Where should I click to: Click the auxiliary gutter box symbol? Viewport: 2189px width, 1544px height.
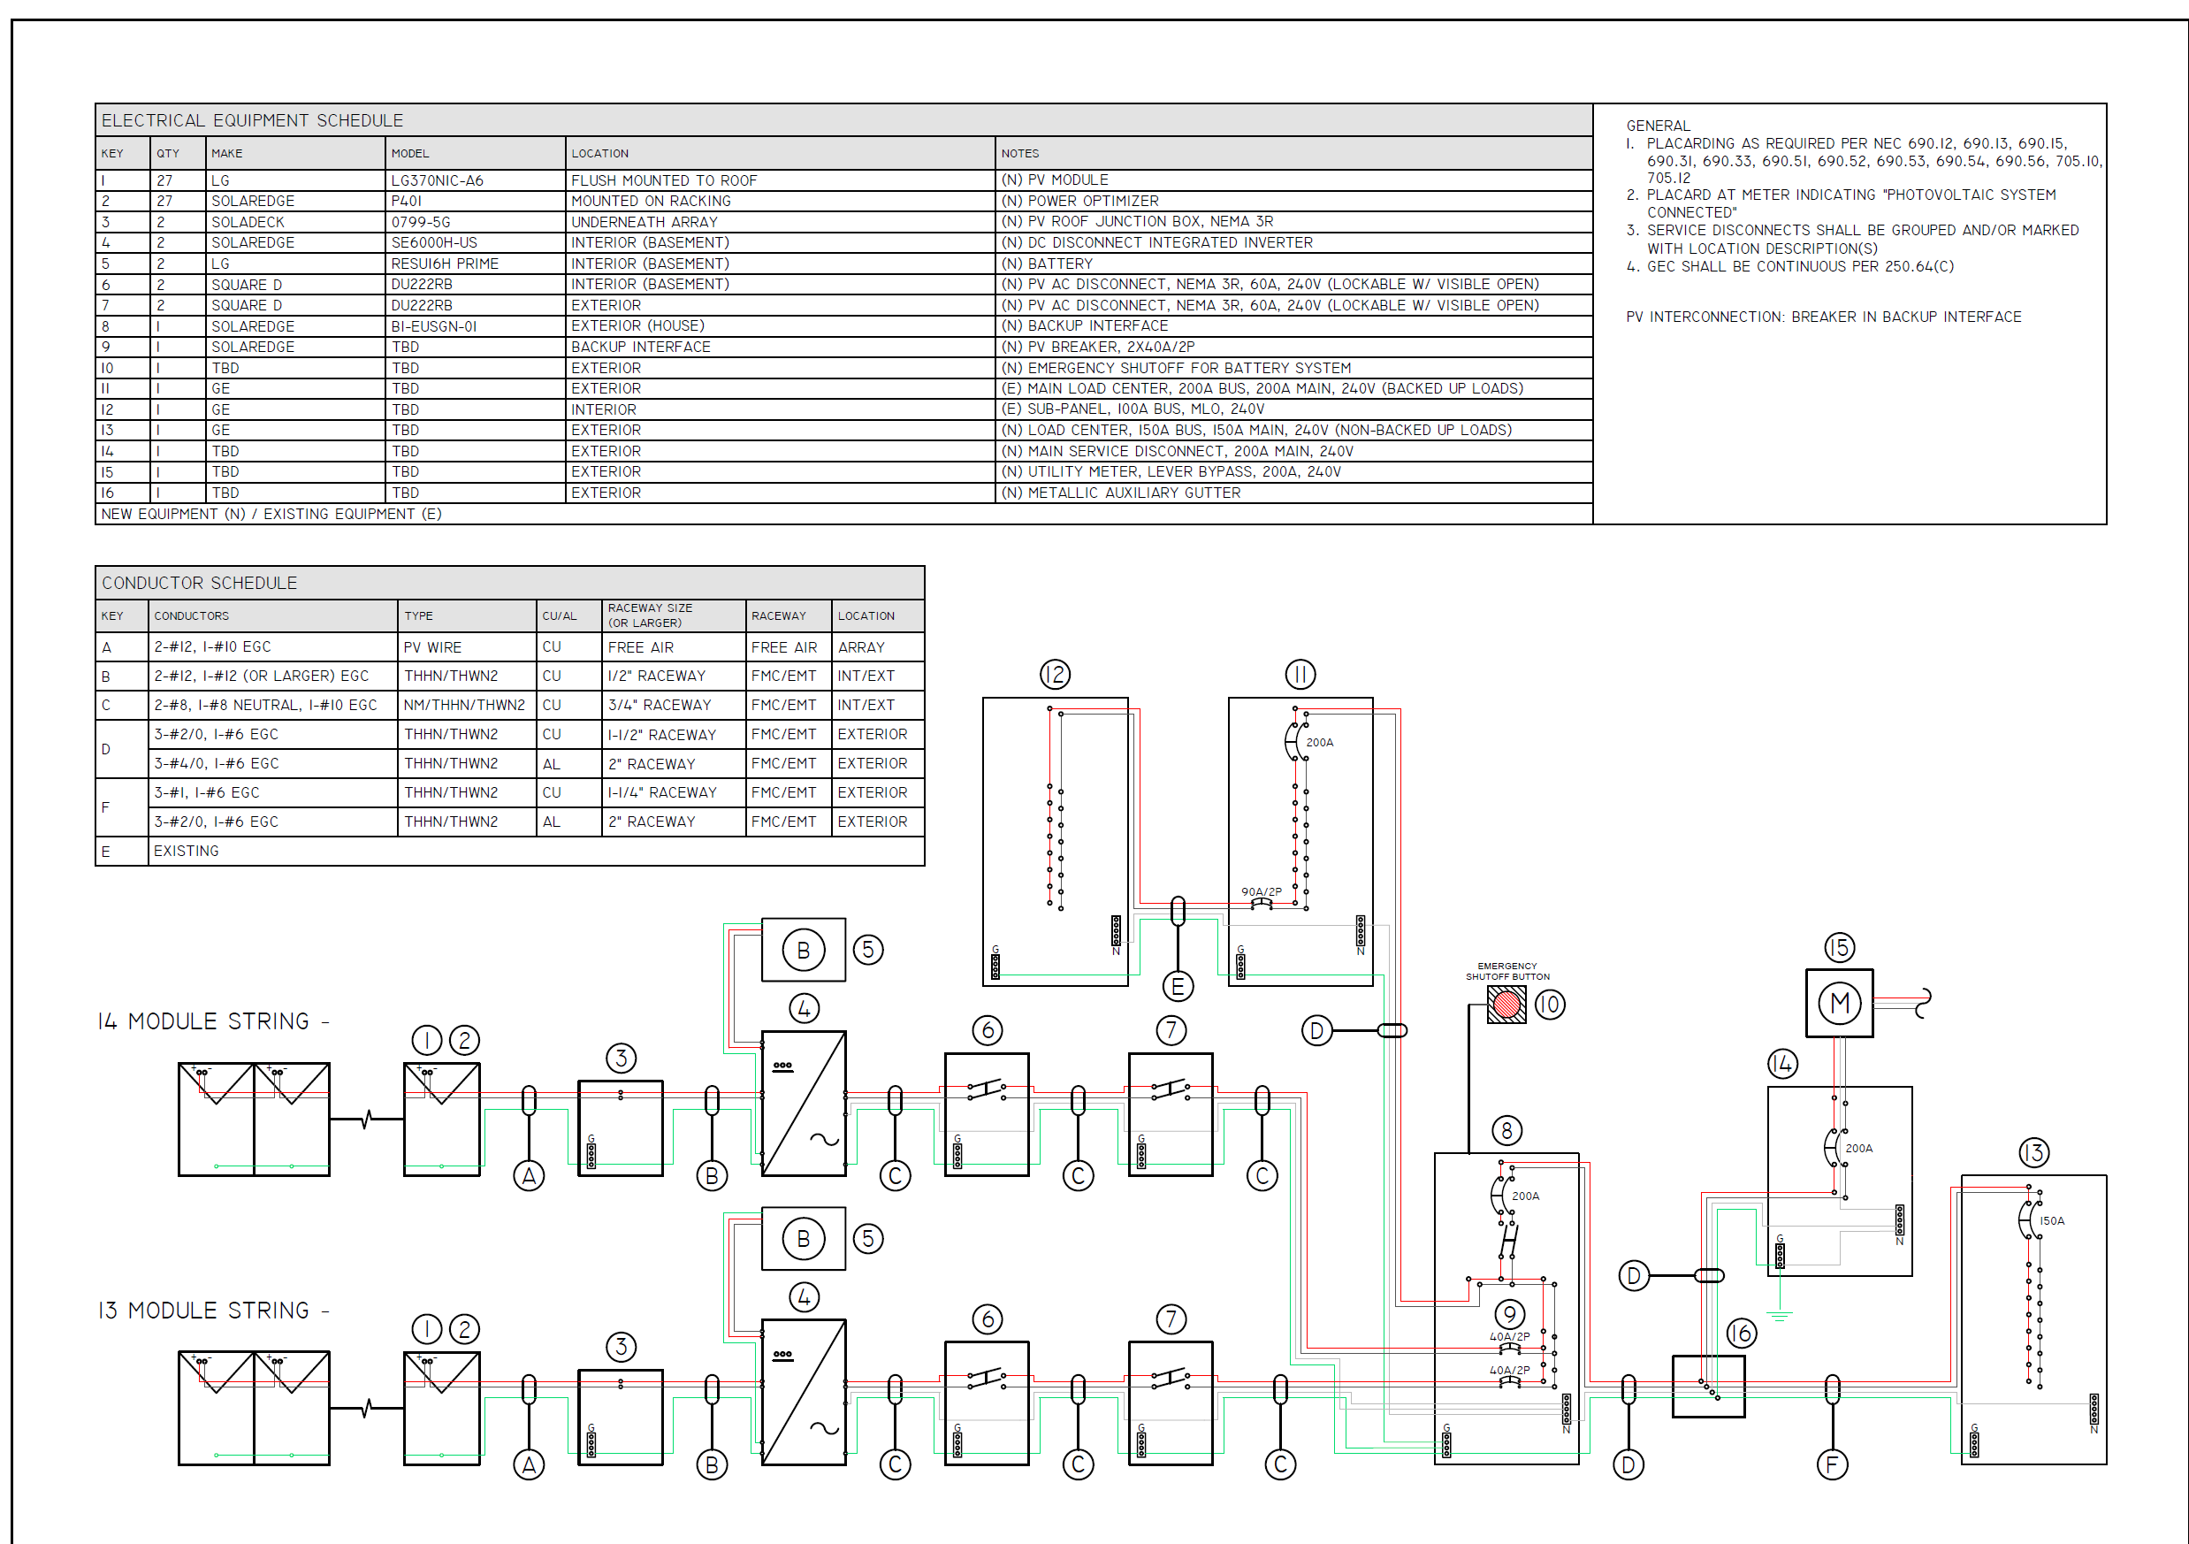[1708, 1387]
